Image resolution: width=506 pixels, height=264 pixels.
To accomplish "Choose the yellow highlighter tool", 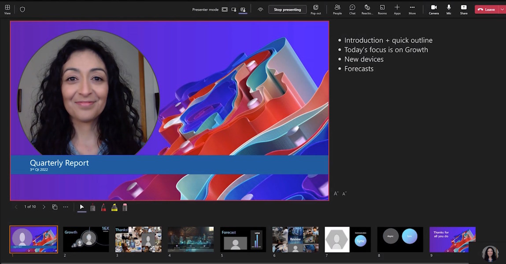I will [114, 207].
